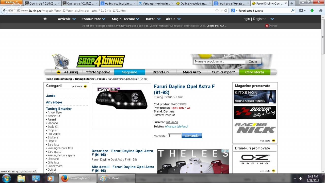Switch to 'faruri astra f tunate' tab
The image size is (325, 183).
tap(231, 4)
